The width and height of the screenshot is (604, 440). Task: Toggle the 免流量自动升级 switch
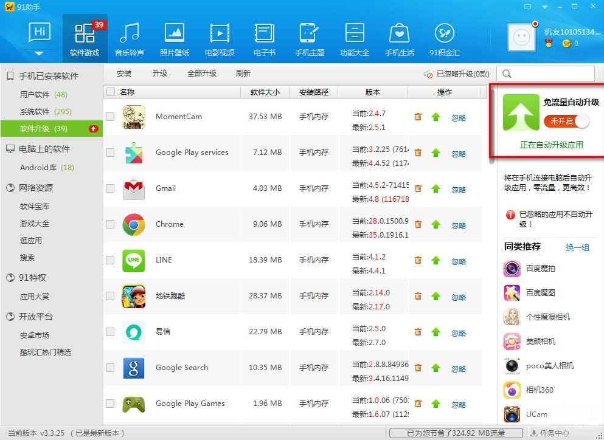pyautogui.click(x=566, y=122)
